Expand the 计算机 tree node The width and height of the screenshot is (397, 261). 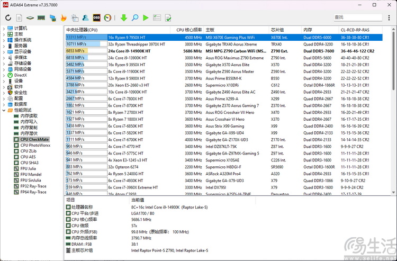4,29
